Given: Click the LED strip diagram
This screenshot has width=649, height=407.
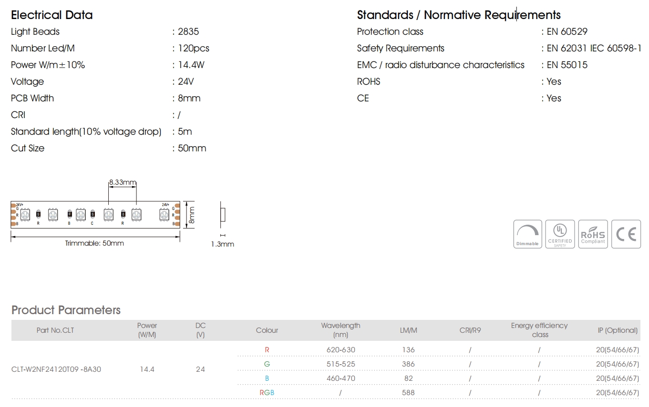Looking at the screenshot, I should 95,215.
